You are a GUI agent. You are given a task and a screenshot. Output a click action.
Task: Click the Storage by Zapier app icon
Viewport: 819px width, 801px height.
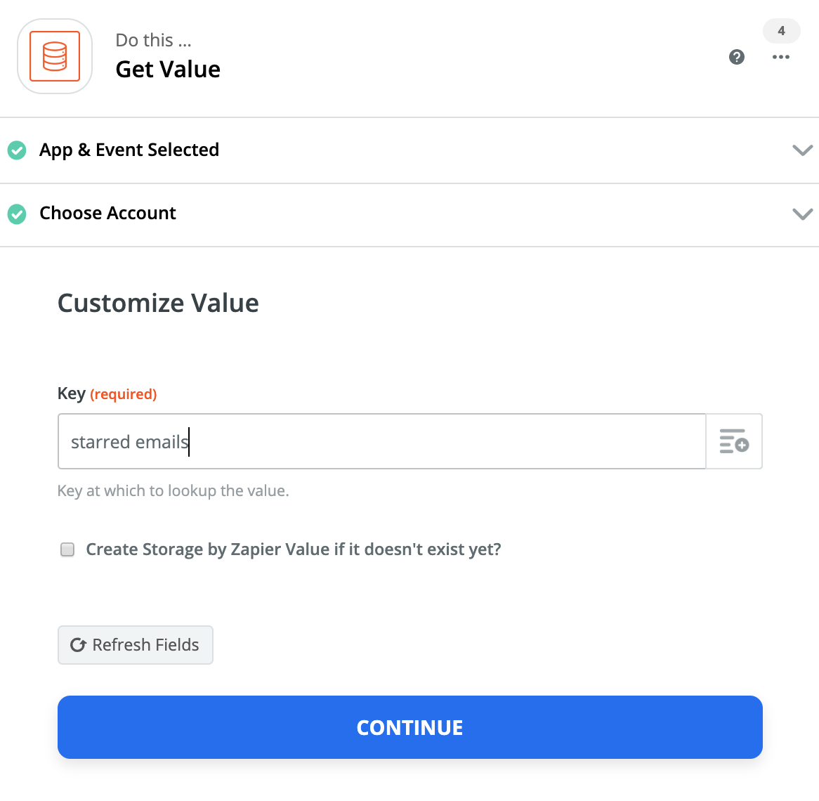point(55,56)
